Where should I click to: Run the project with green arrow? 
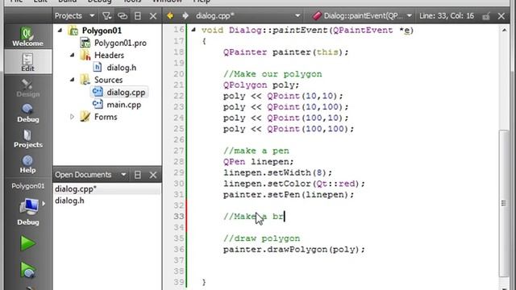pos(27,243)
